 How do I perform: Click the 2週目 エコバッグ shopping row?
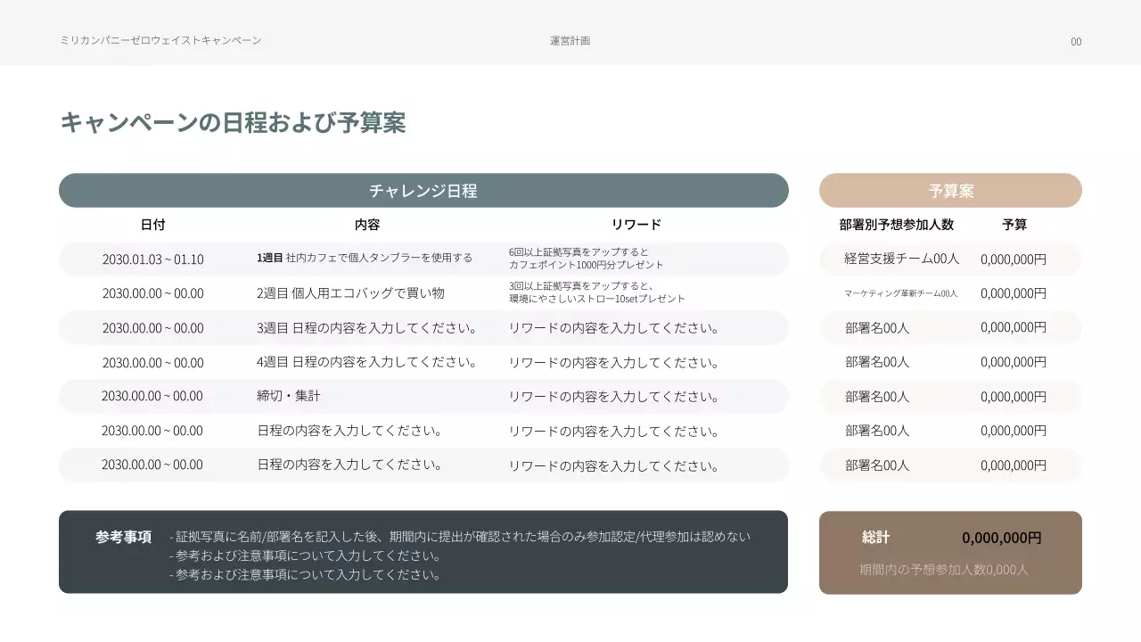pos(423,293)
